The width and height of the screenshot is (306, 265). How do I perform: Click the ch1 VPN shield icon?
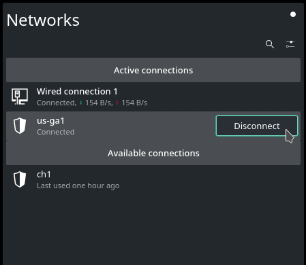pyautogui.click(x=20, y=179)
